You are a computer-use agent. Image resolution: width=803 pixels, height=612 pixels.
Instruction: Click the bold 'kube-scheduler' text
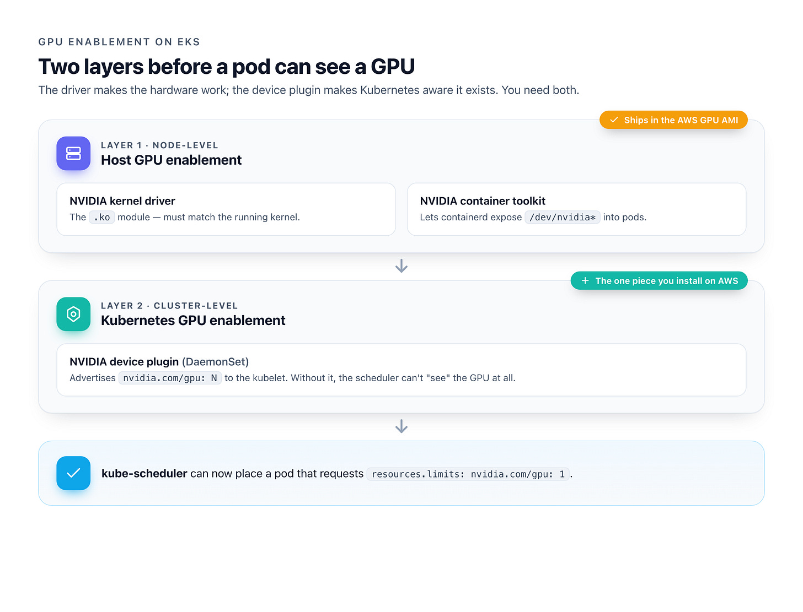click(144, 474)
